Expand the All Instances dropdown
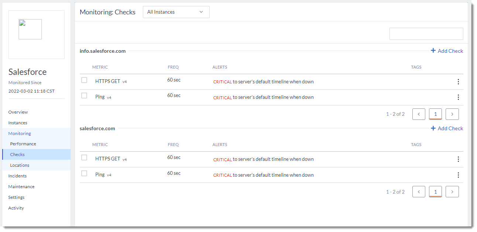 click(x=176, y=12)
